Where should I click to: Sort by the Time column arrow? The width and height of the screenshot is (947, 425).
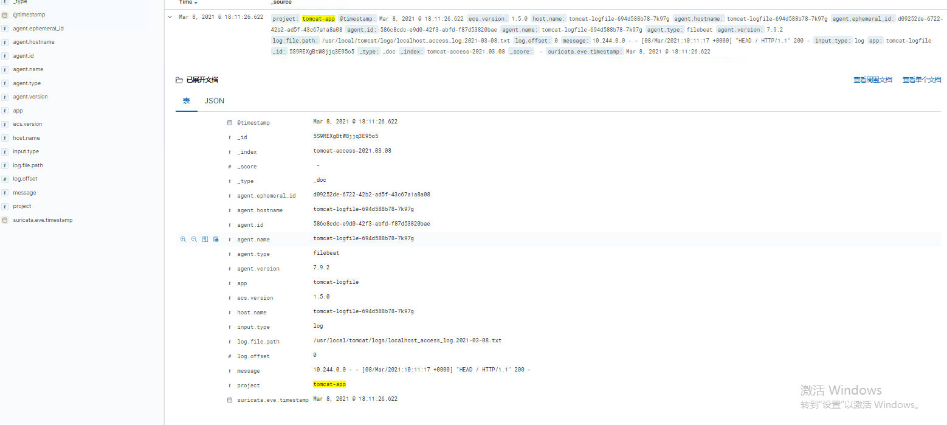click(x=196, y=2)
